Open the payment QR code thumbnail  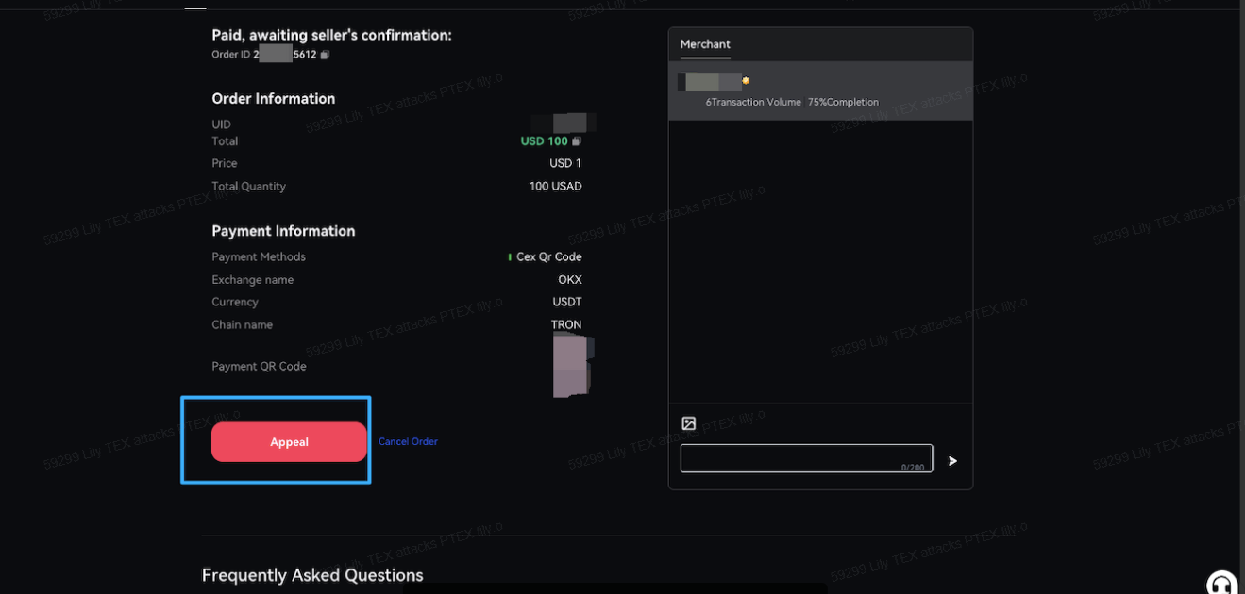(573, 365)
